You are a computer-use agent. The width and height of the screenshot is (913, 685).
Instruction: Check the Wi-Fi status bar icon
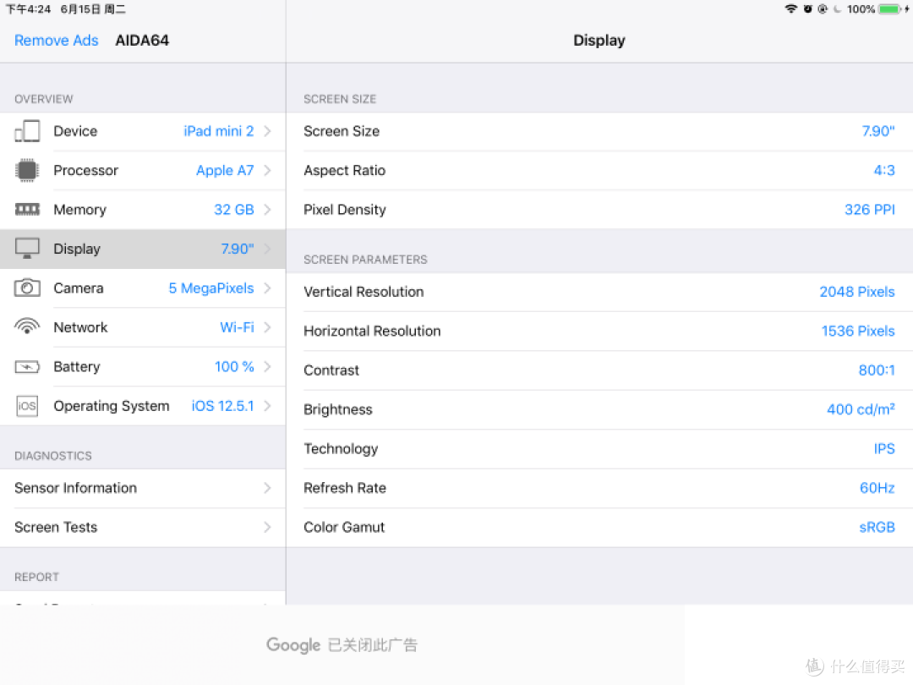[x=790, y=8]
